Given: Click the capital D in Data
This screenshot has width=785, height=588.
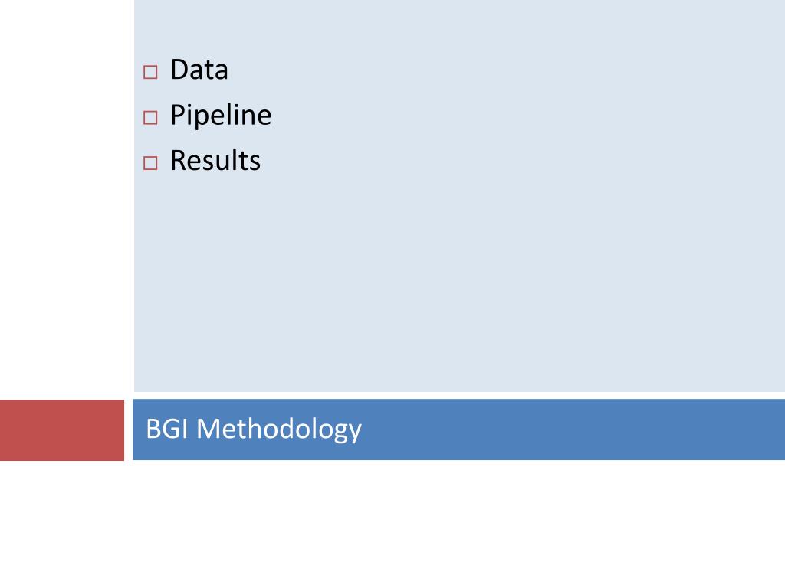Looking at the screenshot, I should pyautogui.click(x=179, y=70).
